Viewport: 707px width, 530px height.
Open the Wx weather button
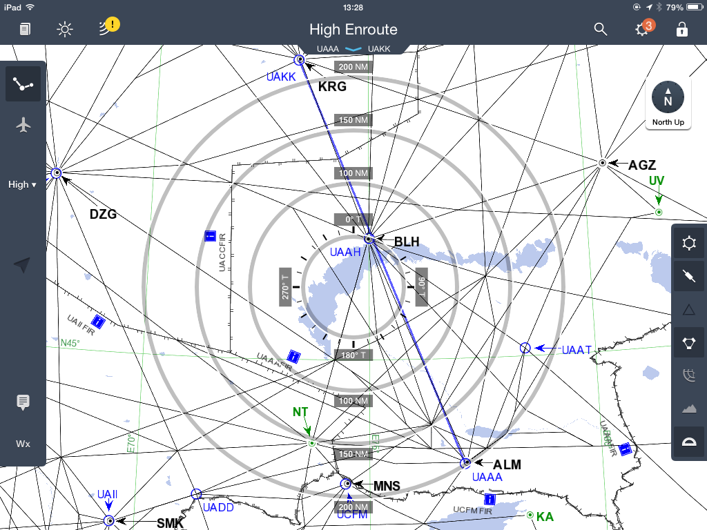tap(23, 444)
